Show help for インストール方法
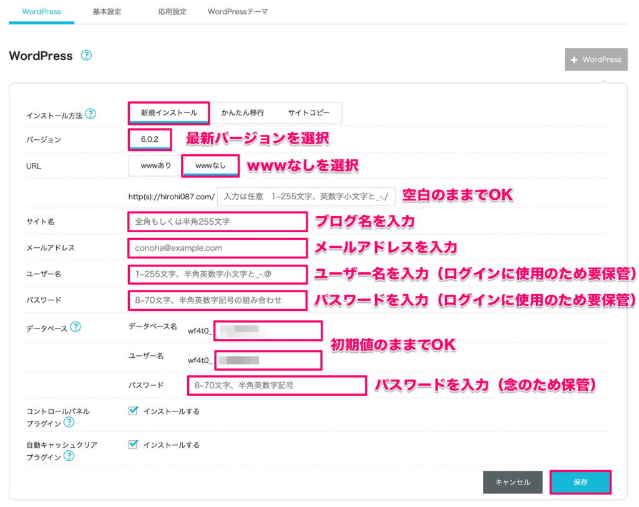 tap(91, 114)
